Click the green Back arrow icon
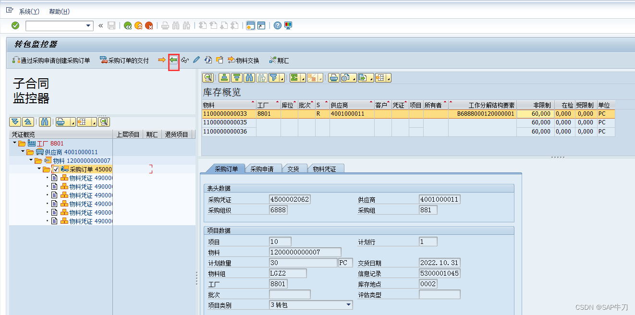The width and height of the screenshot is (635, 315). click(127, 25)
